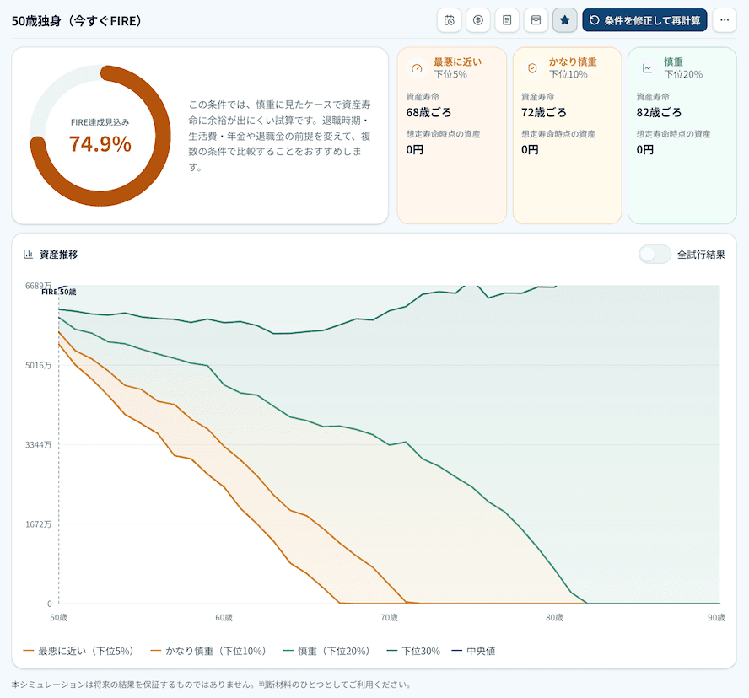Click the bar chart icon beside 資産推移
The width and height of the screenshot is (749, 698).
(28, 255)
